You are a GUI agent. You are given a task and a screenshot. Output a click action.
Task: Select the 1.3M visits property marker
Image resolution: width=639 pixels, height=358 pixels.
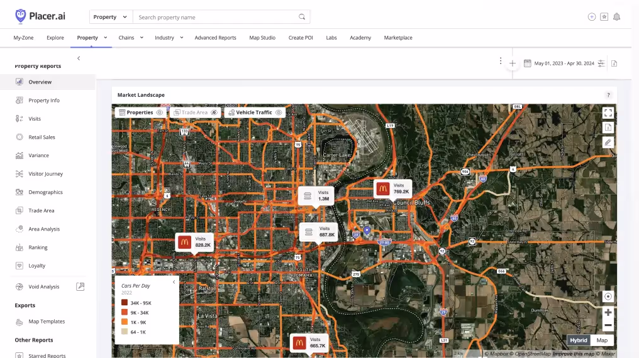click(x=316, y=196)
